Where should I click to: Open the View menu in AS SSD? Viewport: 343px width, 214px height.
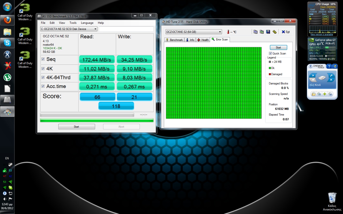click(62, 23)
